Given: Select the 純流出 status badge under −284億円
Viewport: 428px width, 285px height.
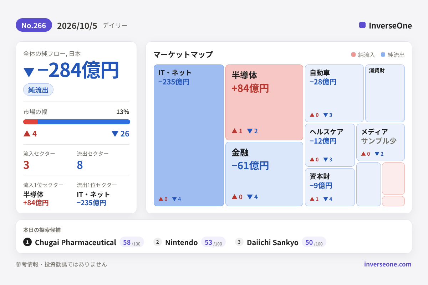Looking at the screenshot, I should click(x=38, y=90).
